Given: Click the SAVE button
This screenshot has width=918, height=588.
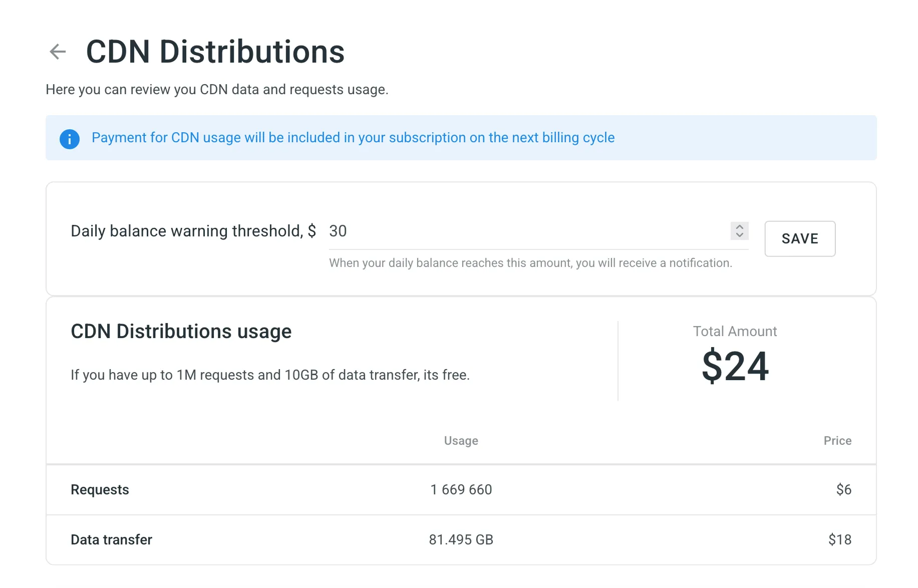Looking at the screenshot, I should (799, 239).
